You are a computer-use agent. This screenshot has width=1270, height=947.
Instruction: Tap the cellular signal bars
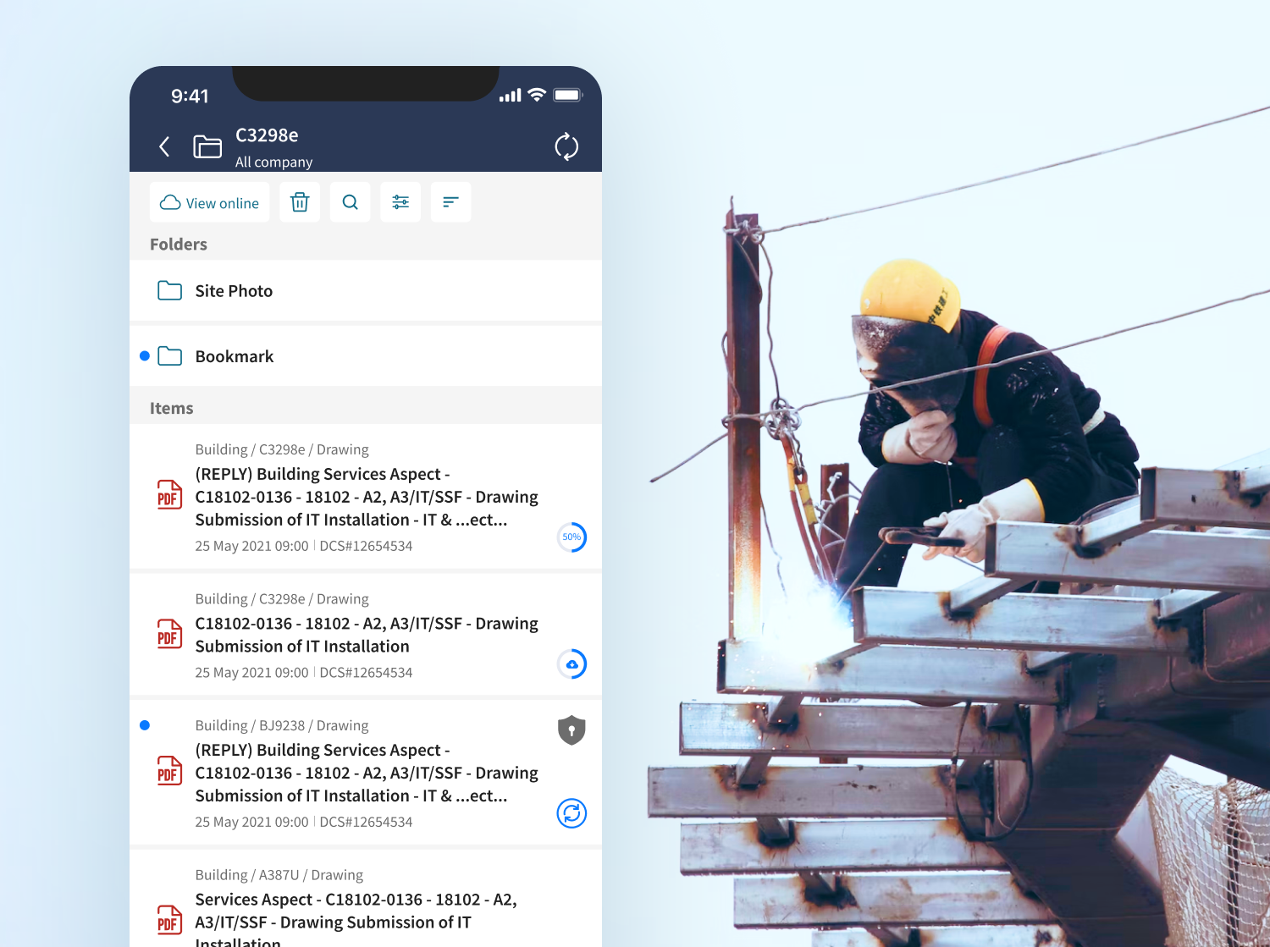tap(510, 96)
